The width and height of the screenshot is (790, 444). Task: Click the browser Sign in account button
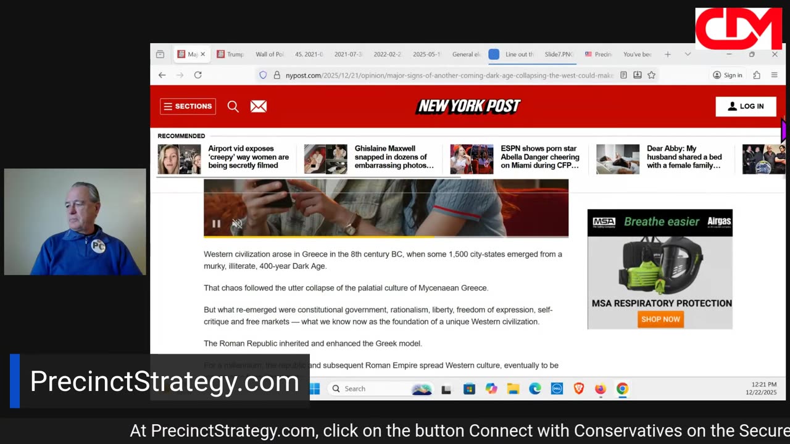(727, 75)
